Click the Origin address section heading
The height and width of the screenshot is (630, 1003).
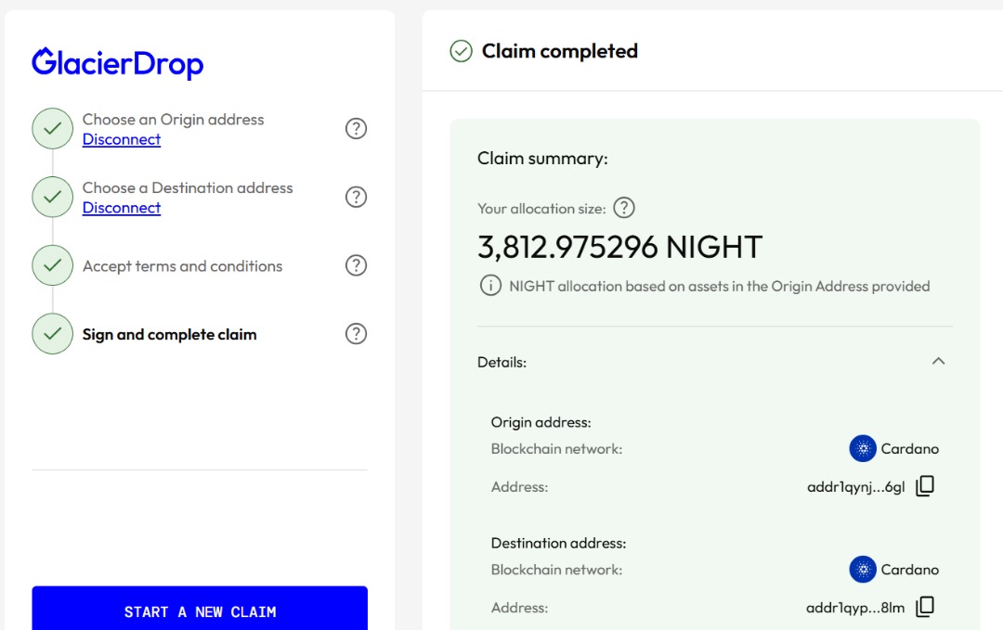pyautogui.click(x=541, y=422)
